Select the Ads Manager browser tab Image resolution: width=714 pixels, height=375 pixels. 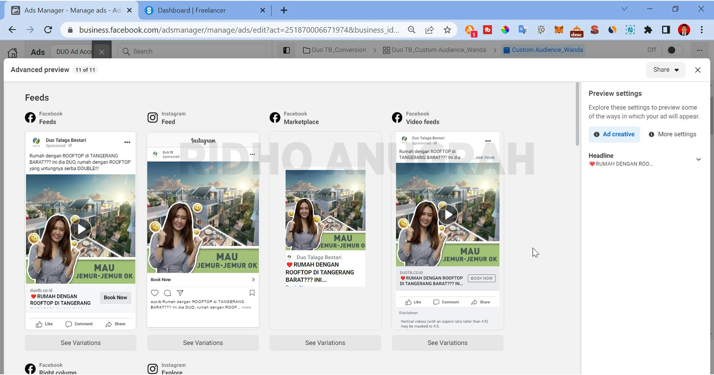[72, 10]
